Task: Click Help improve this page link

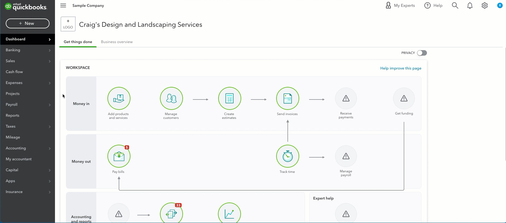Action: pyautogui.click(x=401, y=68)
